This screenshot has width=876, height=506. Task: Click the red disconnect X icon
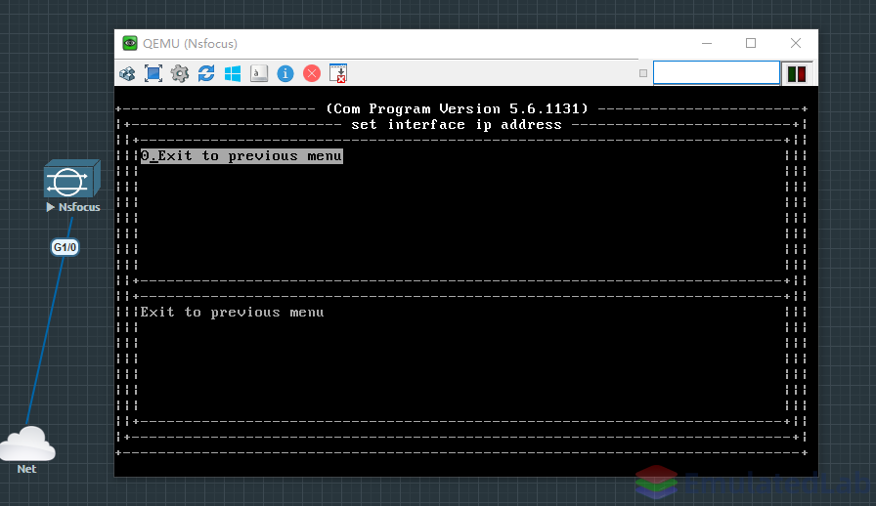tap(312, 73)
